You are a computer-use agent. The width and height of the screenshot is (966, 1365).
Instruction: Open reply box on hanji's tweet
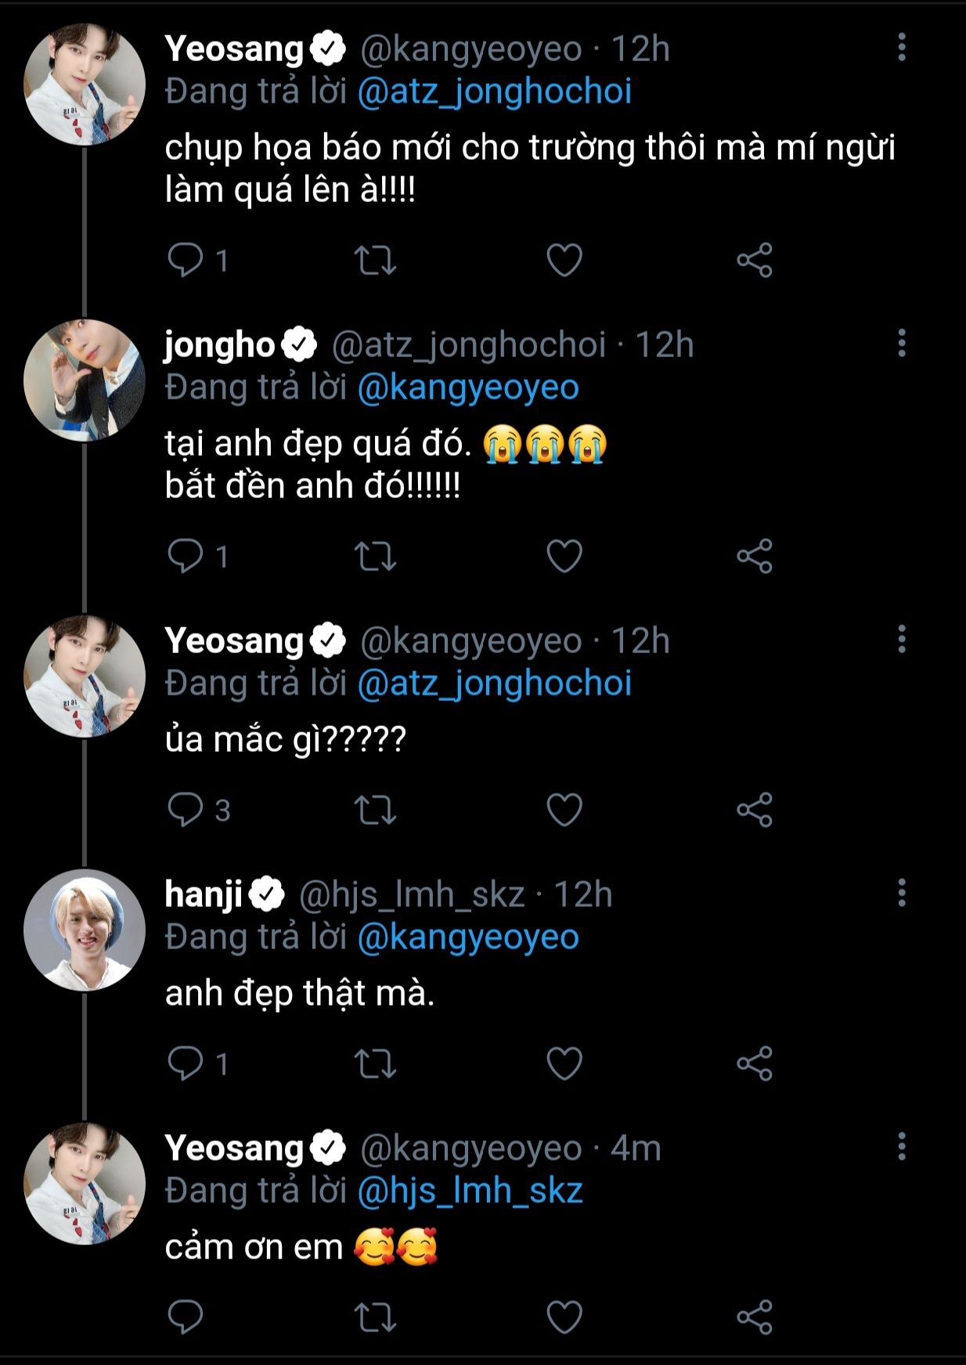[x=186, y=1063]
